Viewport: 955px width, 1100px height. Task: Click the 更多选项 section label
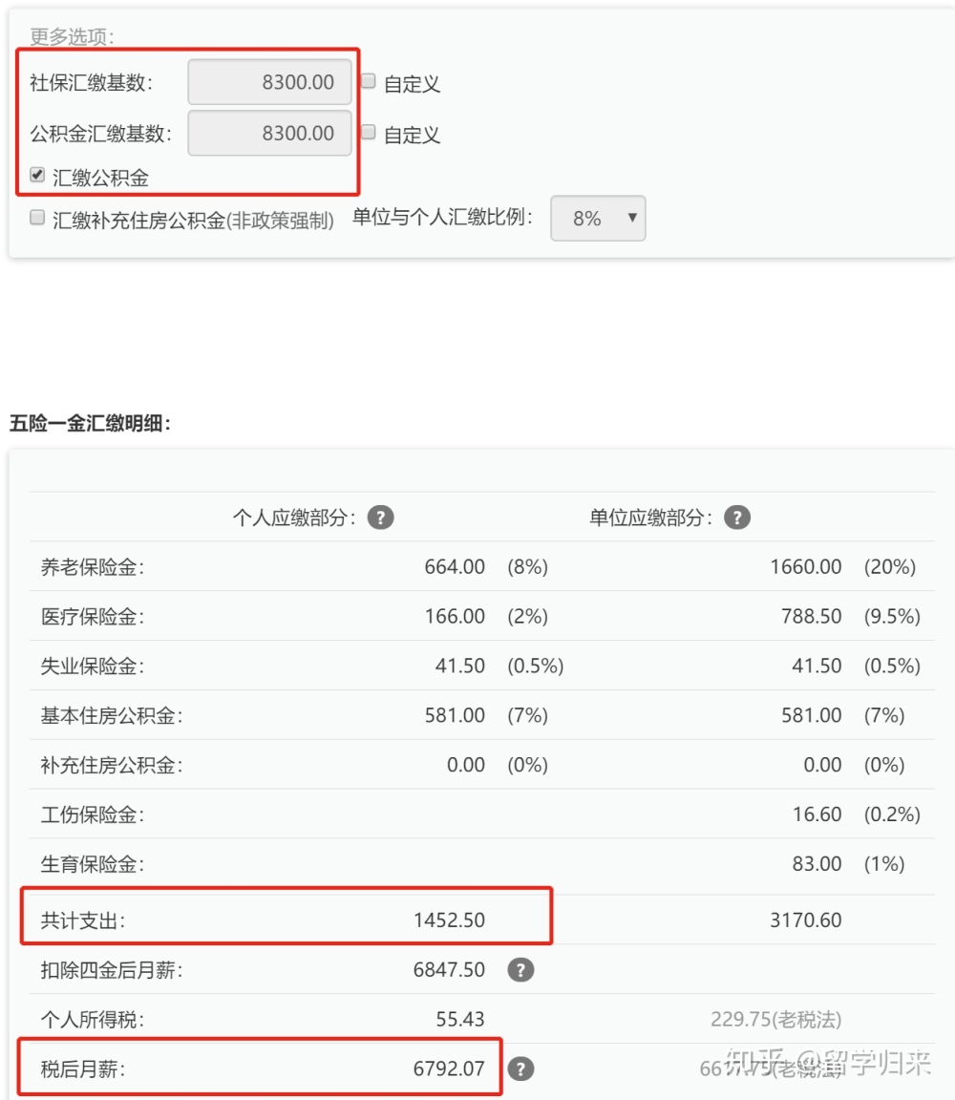pos(72,35)
